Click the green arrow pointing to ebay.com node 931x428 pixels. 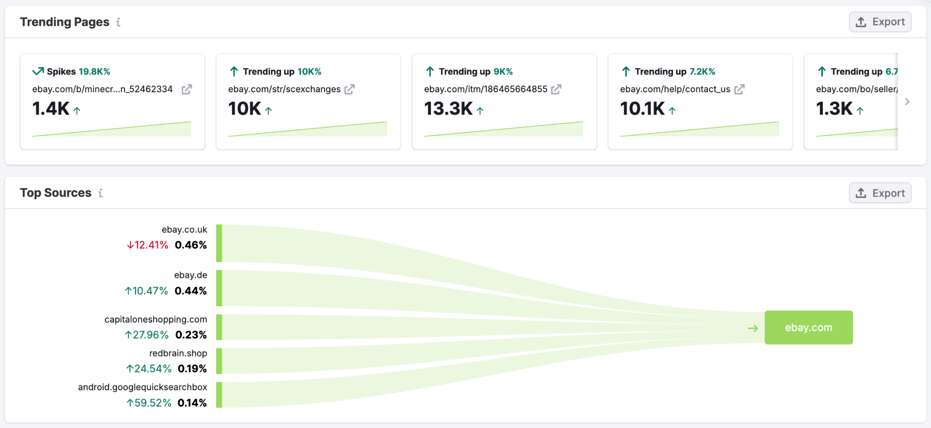pos(752,327)
